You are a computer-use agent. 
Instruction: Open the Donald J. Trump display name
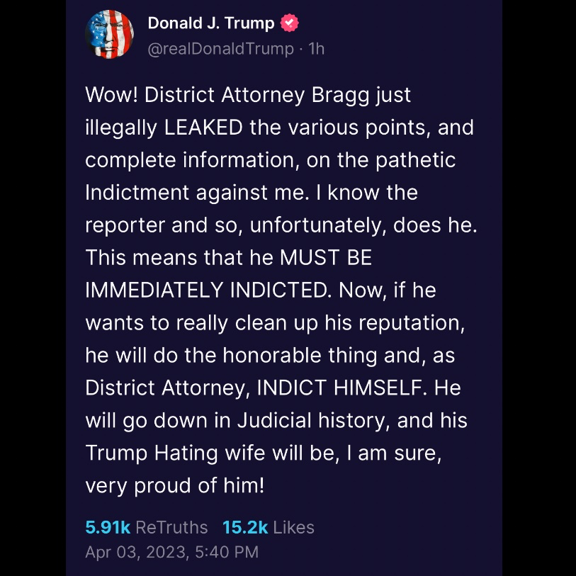[x=211, y=23]
